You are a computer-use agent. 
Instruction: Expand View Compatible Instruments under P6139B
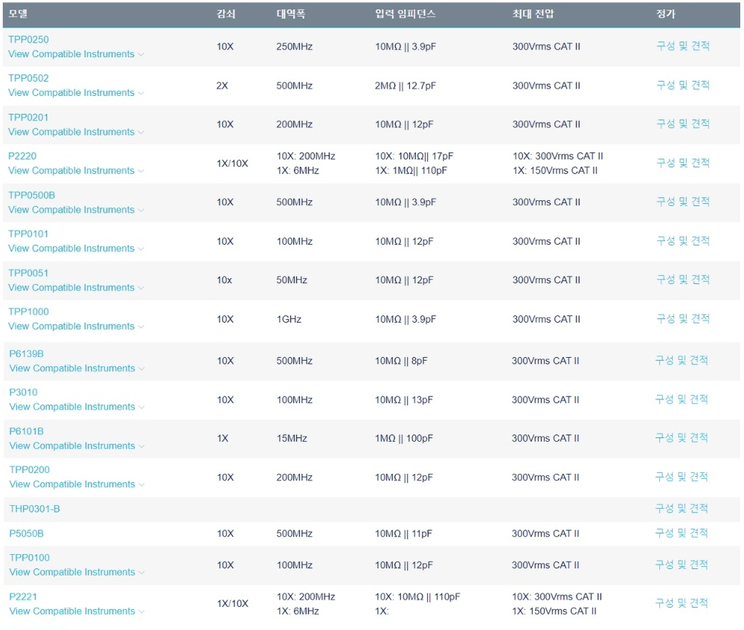point(77,369)
